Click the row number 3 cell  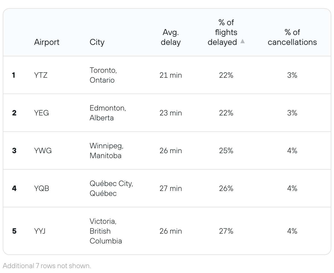[14, 151]
